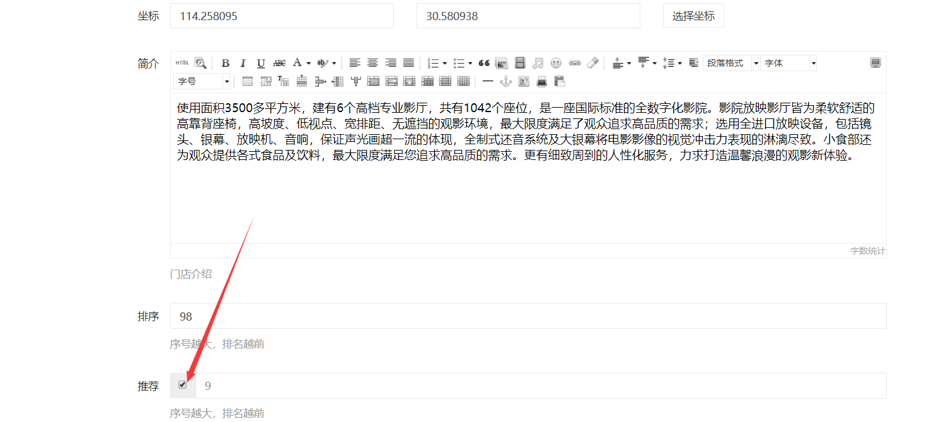
Task: Delete the current table
Action: (265, 81)
